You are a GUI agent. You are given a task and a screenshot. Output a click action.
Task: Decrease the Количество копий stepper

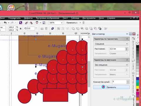128,83
